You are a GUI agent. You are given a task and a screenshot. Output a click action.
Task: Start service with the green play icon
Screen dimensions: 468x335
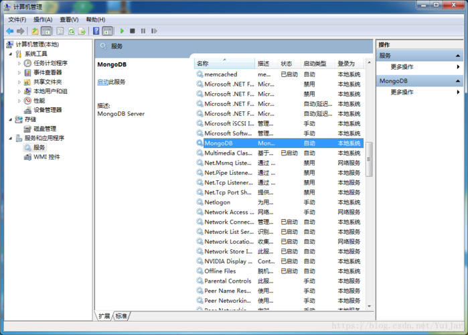coord(122,31)
